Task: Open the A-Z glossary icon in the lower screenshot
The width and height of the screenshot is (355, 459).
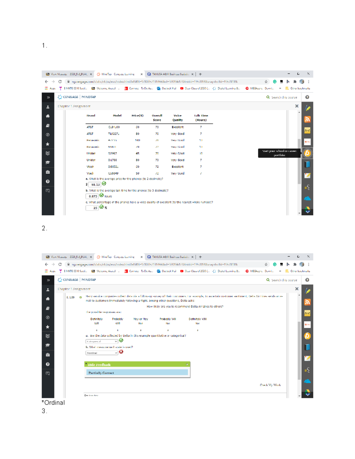Action: pyautogui.click(x=307, y=313)
